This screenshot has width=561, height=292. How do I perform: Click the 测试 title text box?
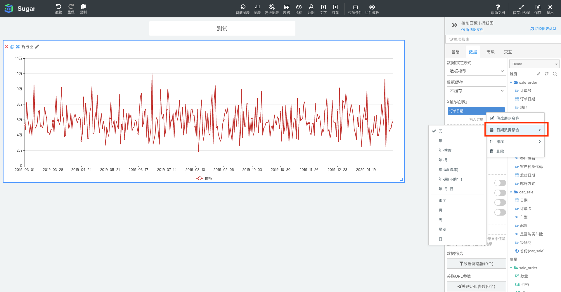[x=222, y=29]
